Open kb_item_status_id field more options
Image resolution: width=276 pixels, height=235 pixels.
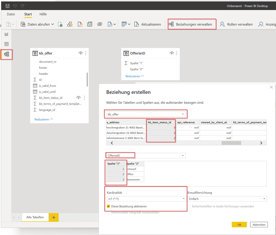tap(84, 98)
